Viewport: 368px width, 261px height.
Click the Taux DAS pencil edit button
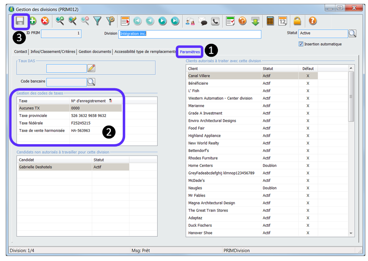coord(91,68)
